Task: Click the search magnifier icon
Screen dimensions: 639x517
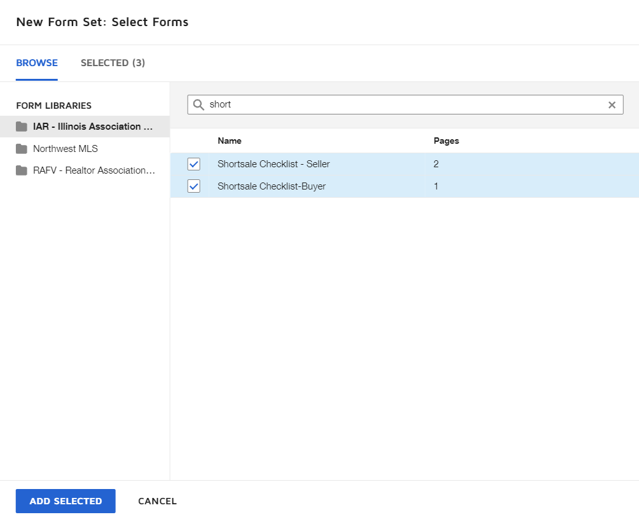Action: pos(199,104)
